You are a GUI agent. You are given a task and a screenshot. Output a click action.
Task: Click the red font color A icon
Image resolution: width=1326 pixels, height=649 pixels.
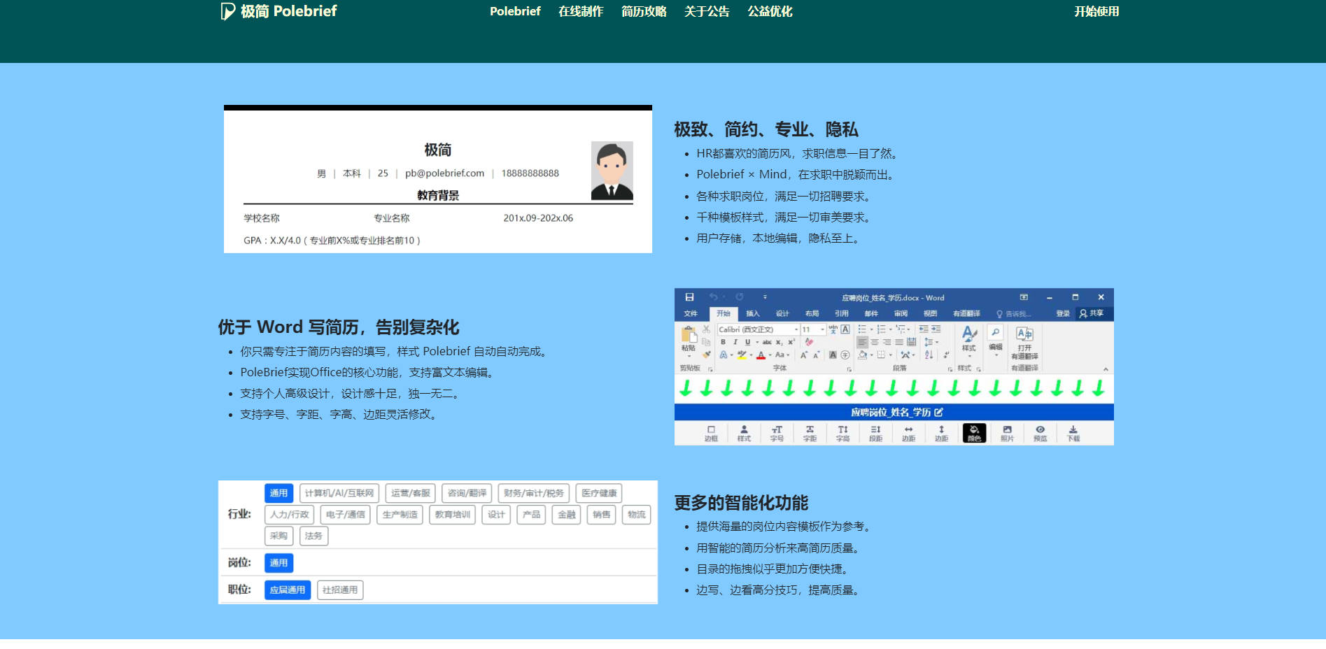[761, 355]
